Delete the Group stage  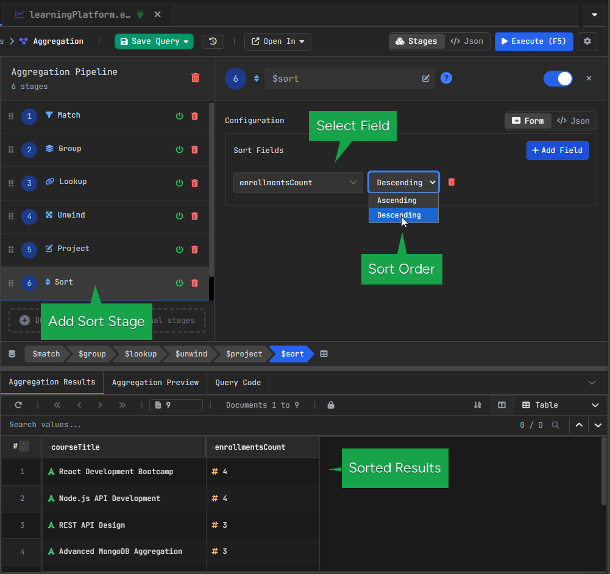click(194, 149)
